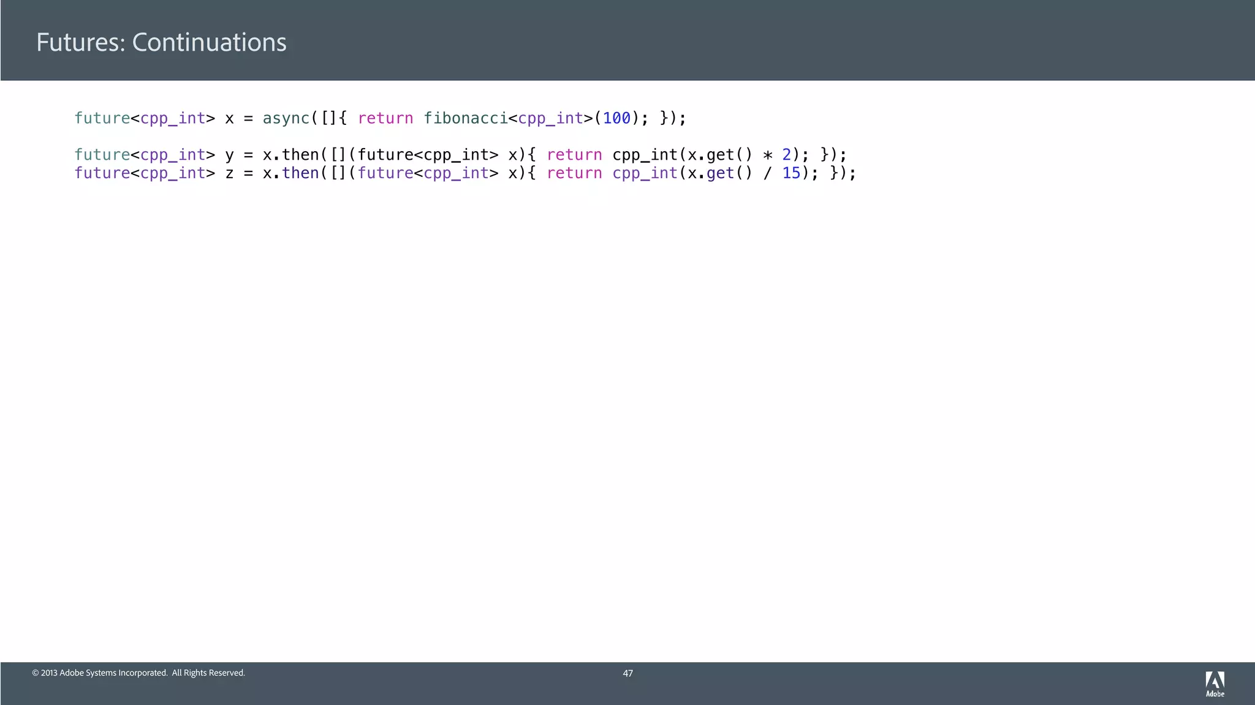Click the 'fibonacci' function name
Viewport: 1255px width, 705px height.
pos(465,118)
